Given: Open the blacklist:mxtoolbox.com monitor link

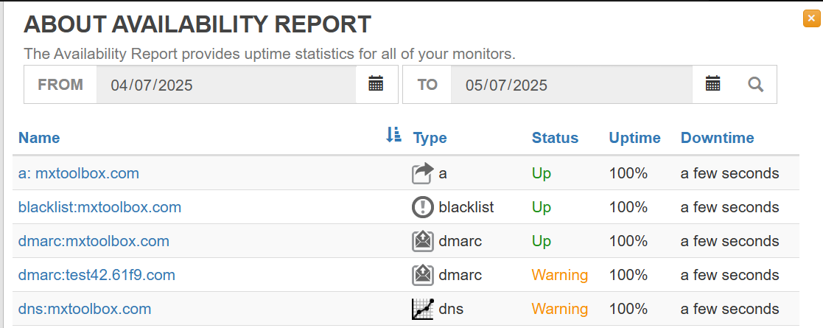Looking at the screenshot, I should [x=99, y=207].
